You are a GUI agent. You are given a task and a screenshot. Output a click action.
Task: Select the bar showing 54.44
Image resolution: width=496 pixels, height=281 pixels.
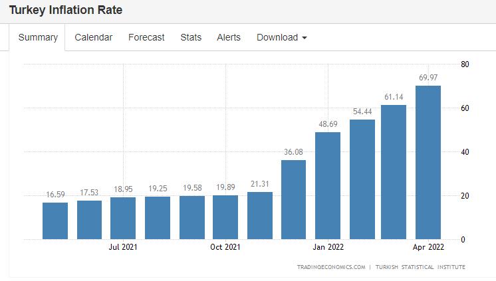tap(362, 179)
